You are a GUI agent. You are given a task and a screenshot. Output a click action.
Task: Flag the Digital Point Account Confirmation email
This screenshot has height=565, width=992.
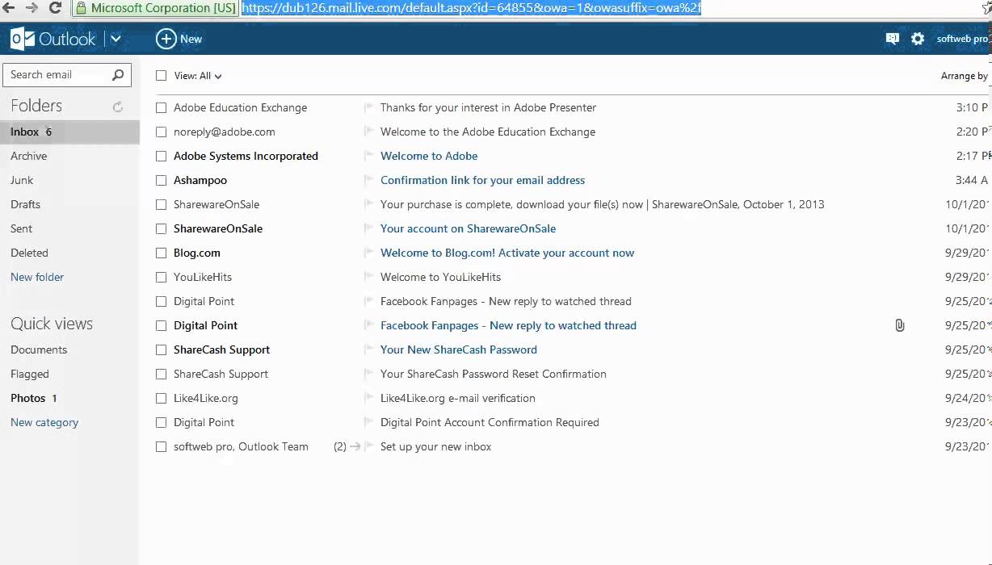tap(368, 422)
